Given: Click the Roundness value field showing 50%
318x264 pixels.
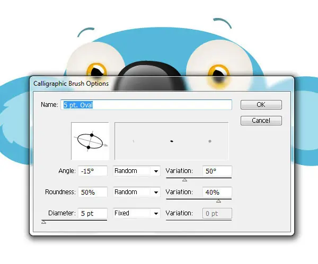Looking at the screenshot, I should pyautogui.click(x=93, y=192).
